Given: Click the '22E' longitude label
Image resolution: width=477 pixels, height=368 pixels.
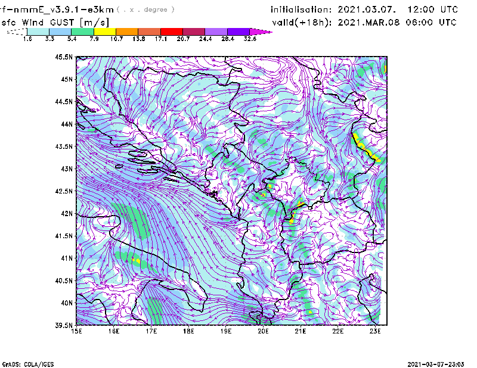Looking at the screenshot, I should point(337,331).
